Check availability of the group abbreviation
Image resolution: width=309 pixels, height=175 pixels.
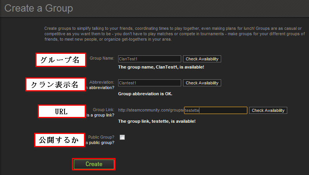point(202,83)
